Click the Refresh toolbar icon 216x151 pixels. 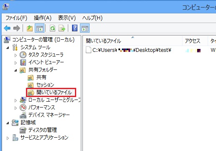point(52,28)
